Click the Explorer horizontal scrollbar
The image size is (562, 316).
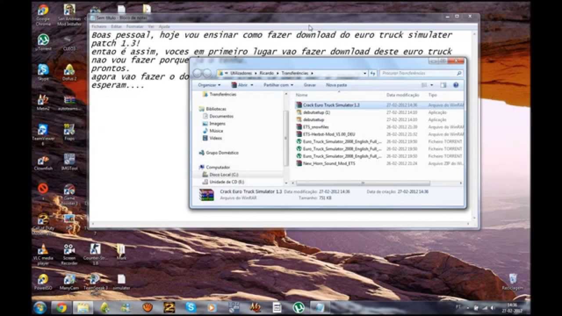coord(363,183)
